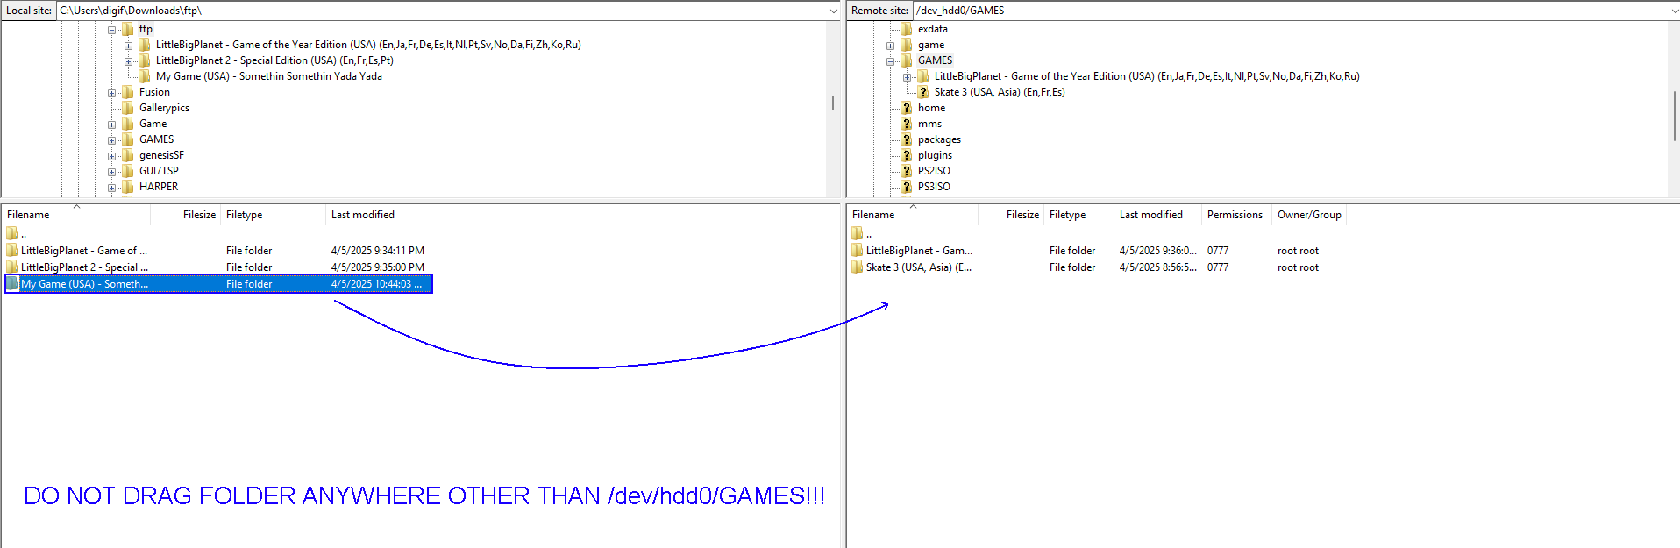
Task: Click the packages unknown-folder question mark icon
Action: point(907,139)
